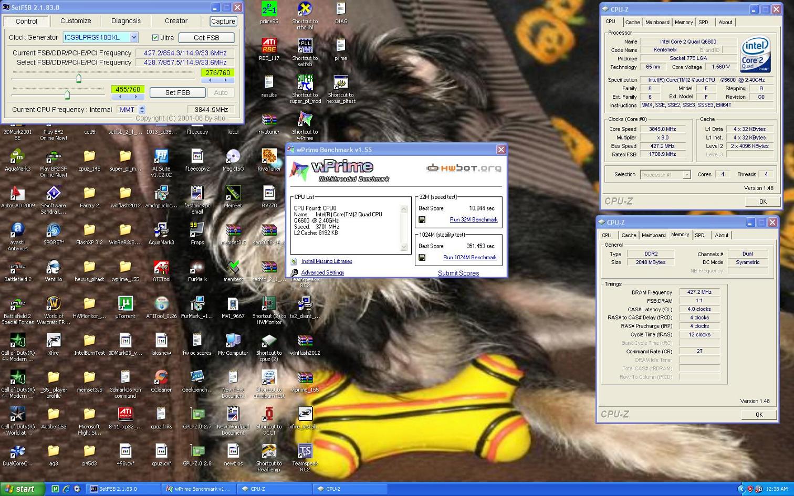Open the My Computer icon
Image resolution: width=794 pixels, height=496 pixels.
point(233,343)
